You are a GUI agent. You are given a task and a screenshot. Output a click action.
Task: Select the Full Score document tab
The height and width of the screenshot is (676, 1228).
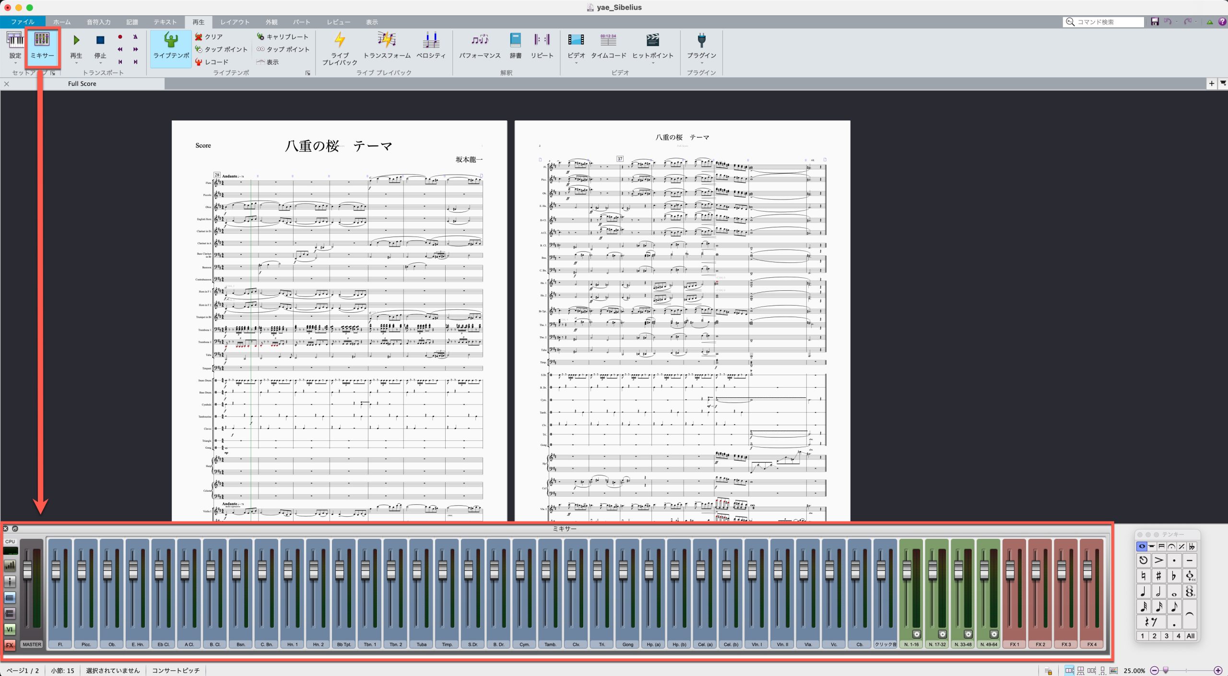pos(82,83)
